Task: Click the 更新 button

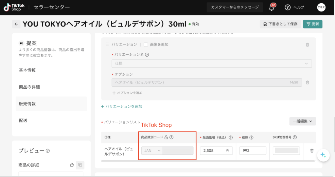Action: (x=312, y=24)
